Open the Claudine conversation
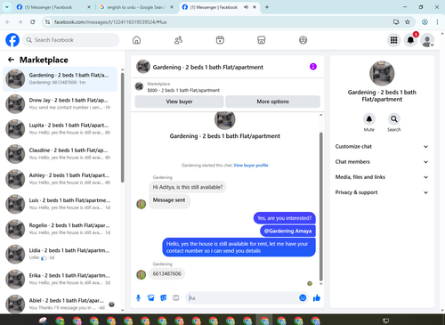 click(x=60, y=154)
